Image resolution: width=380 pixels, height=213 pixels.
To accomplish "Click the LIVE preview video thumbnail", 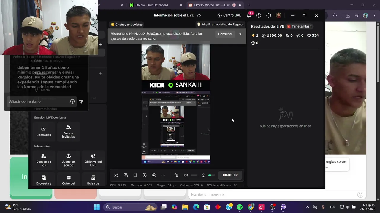I will [x=176, y=103].
